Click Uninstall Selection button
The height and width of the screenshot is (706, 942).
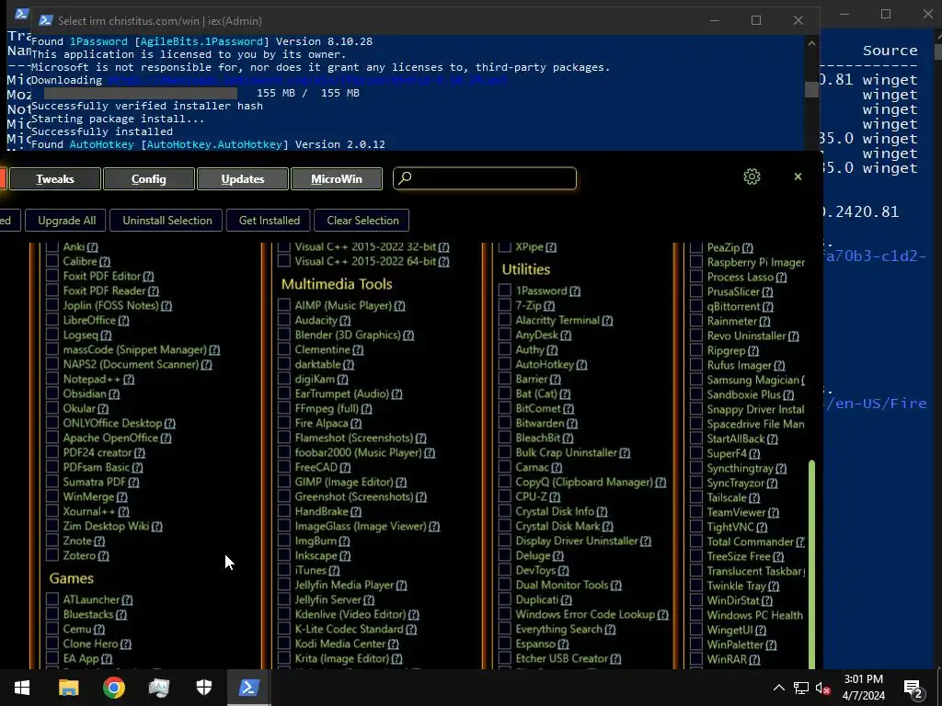[167, 221]
